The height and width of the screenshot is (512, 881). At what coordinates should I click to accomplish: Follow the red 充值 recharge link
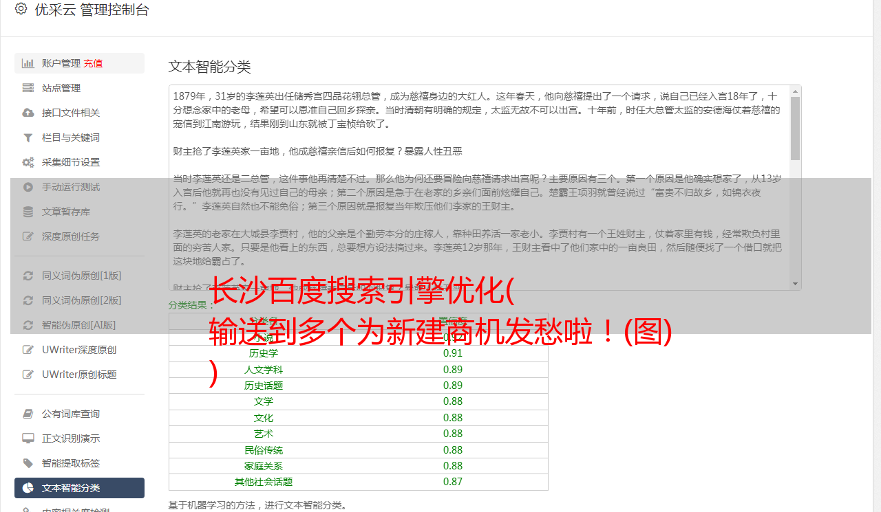[93, 63]
